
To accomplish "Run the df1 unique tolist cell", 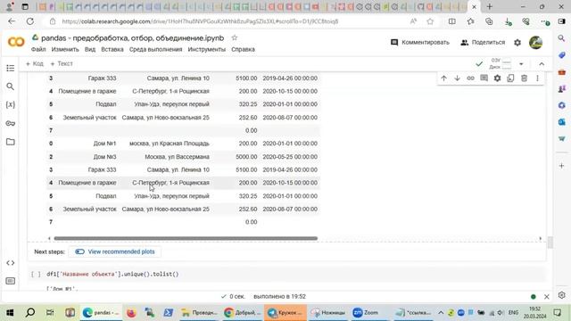I will (36, 275).
